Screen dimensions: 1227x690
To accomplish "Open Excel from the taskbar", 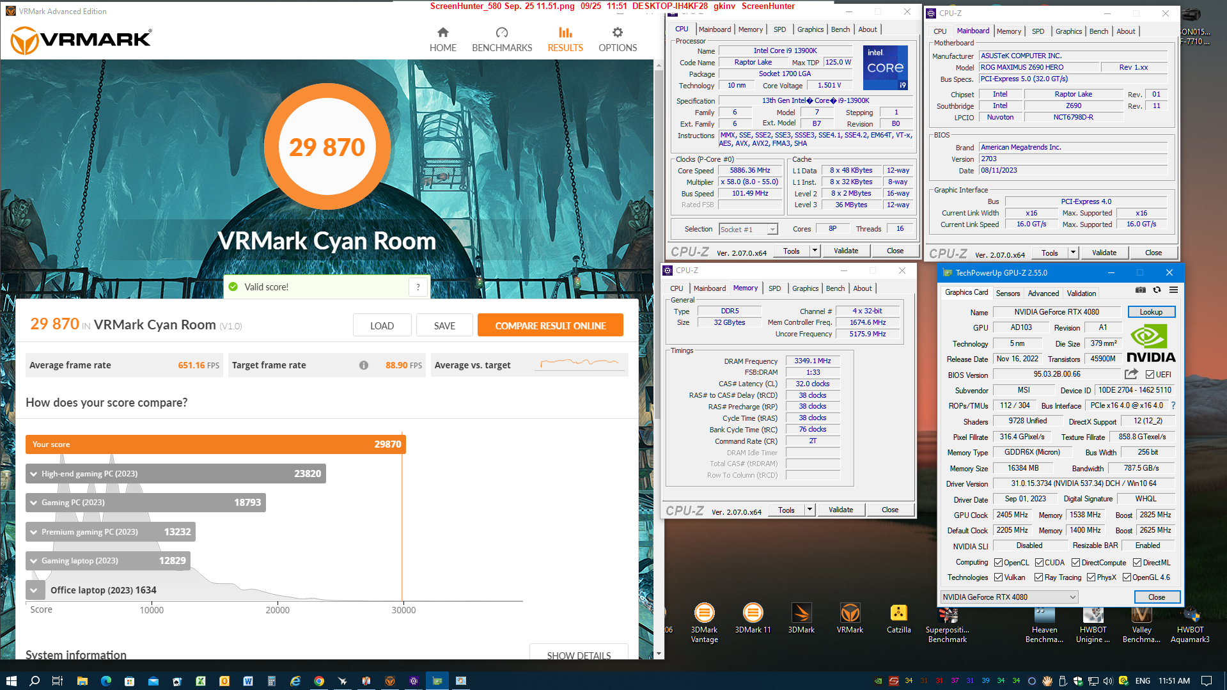I will click(200, 680).
